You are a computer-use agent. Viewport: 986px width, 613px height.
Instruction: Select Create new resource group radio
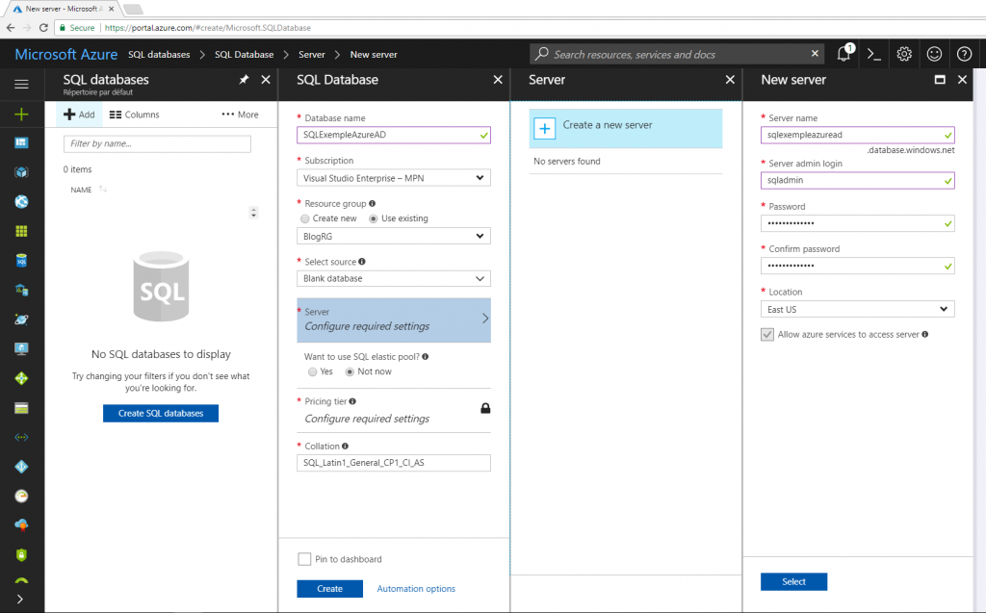(x=305, y=218)
